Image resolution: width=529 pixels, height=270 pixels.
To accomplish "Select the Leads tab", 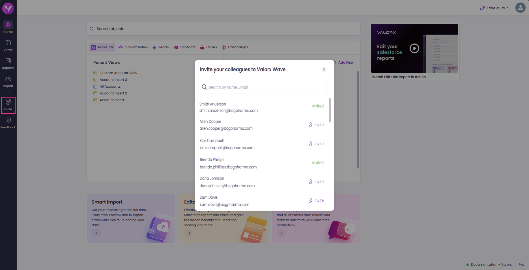I will coord(160,47).
